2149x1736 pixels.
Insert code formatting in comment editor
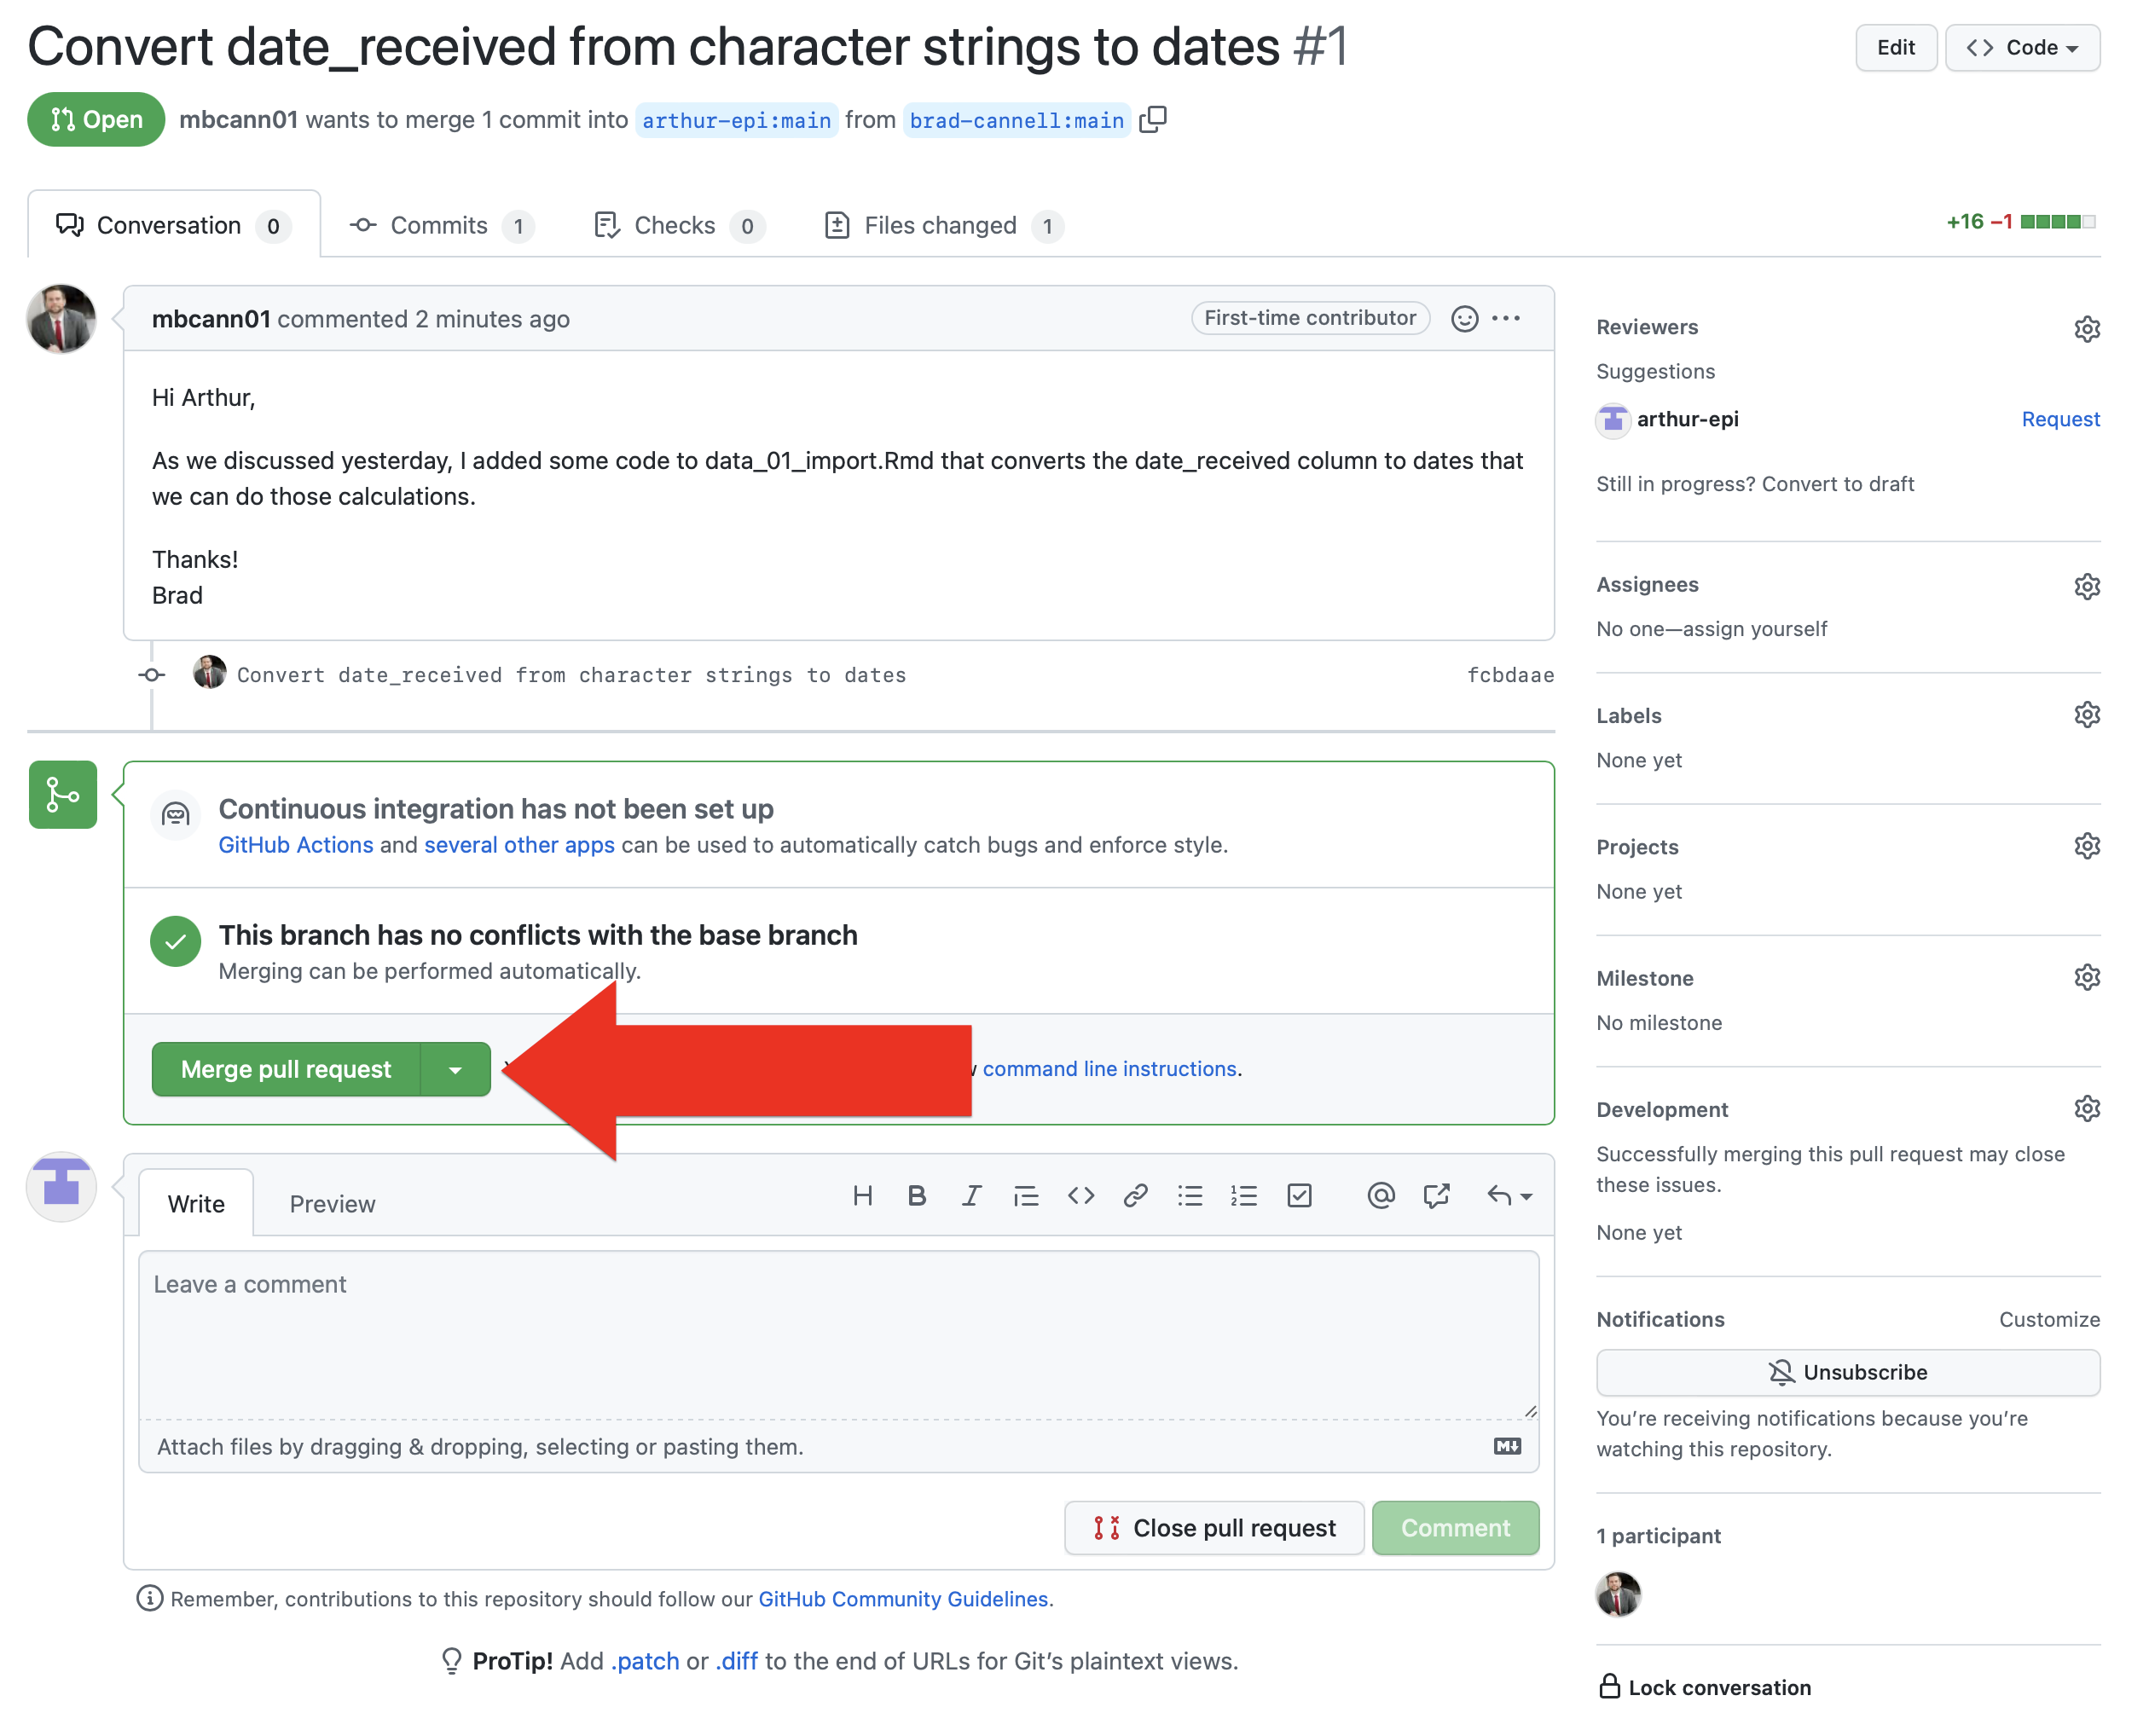tap(1080, 1195)
